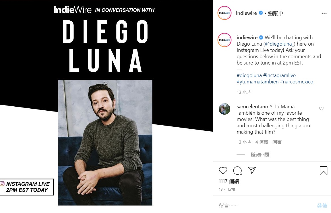Image resolution: width=331 pixels, height=213 pixels.
Task: Click the 留言 comment input field
Action: point(266,206)
